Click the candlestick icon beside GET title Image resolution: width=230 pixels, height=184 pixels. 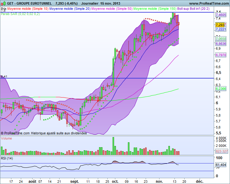(3, 3)
